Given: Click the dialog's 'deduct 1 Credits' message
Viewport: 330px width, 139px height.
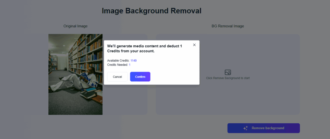Looking at the screenshot, I should [x=144, y=49].
